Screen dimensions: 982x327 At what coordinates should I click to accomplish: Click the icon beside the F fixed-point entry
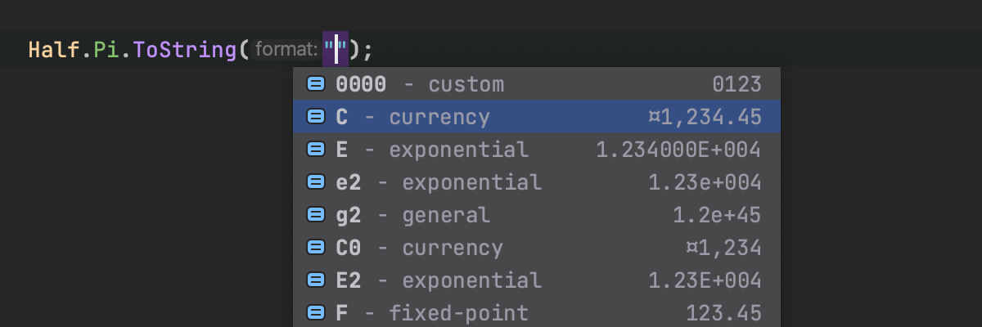click(x=316, y=313)
